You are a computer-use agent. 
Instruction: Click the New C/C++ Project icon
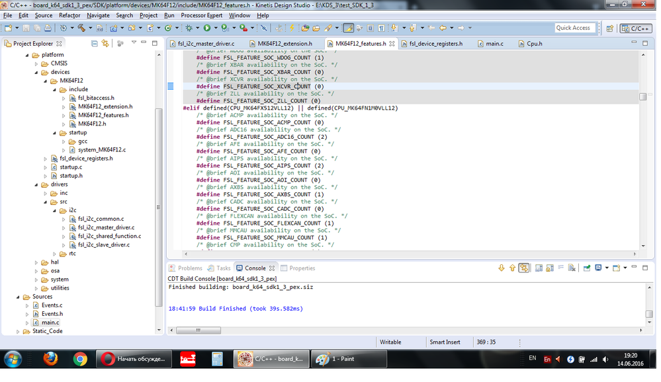pos(114,28)
